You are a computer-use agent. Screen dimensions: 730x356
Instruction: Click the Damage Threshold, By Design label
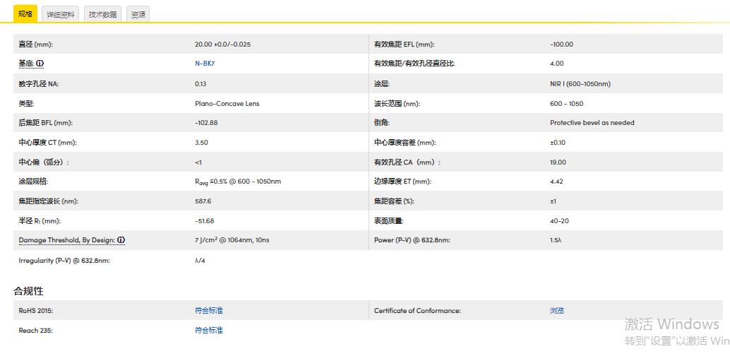pyautogui.click(x=66, y=240)
